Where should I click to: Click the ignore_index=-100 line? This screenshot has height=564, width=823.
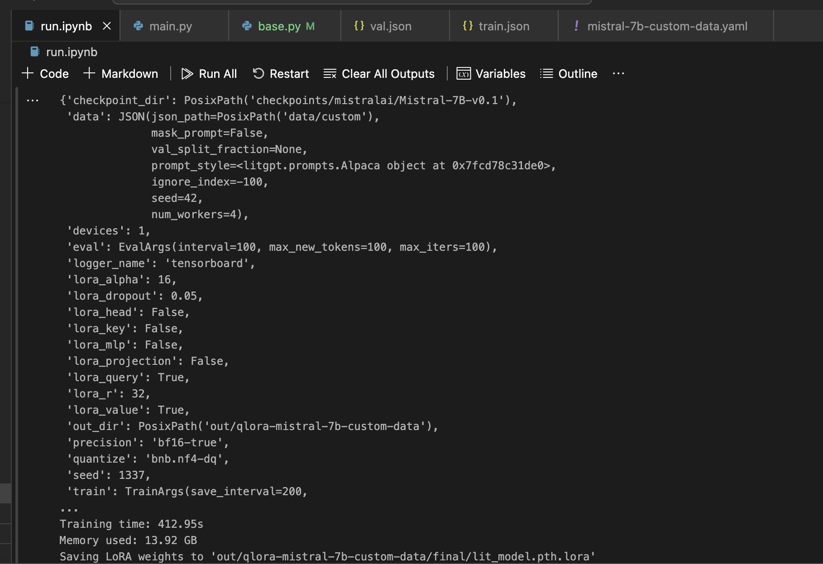[210, 182]
